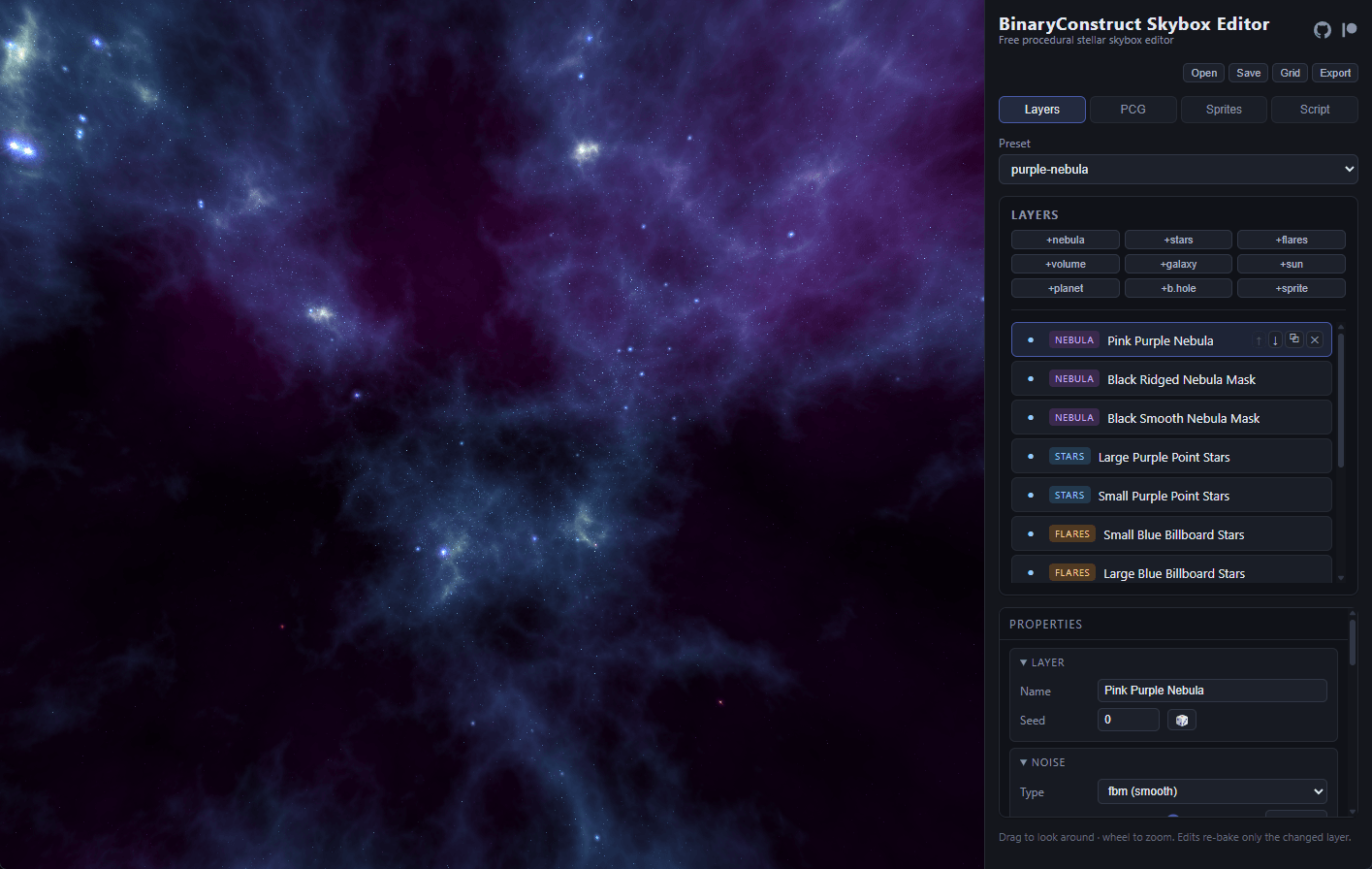Switch to the Layers tab
The image size is (1372, 869).
(x=1042, y=110)
